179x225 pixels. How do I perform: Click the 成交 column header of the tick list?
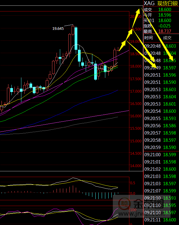(167, 38)
